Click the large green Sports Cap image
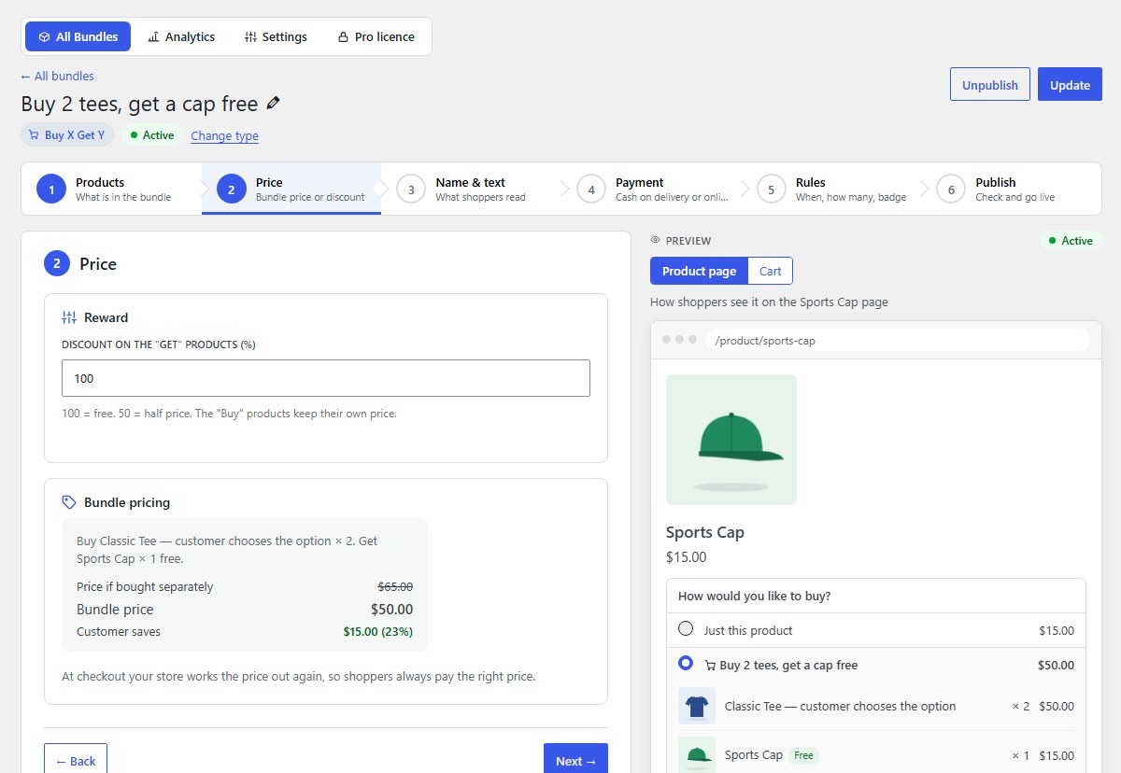1121x773 pixels. point(731,440)
